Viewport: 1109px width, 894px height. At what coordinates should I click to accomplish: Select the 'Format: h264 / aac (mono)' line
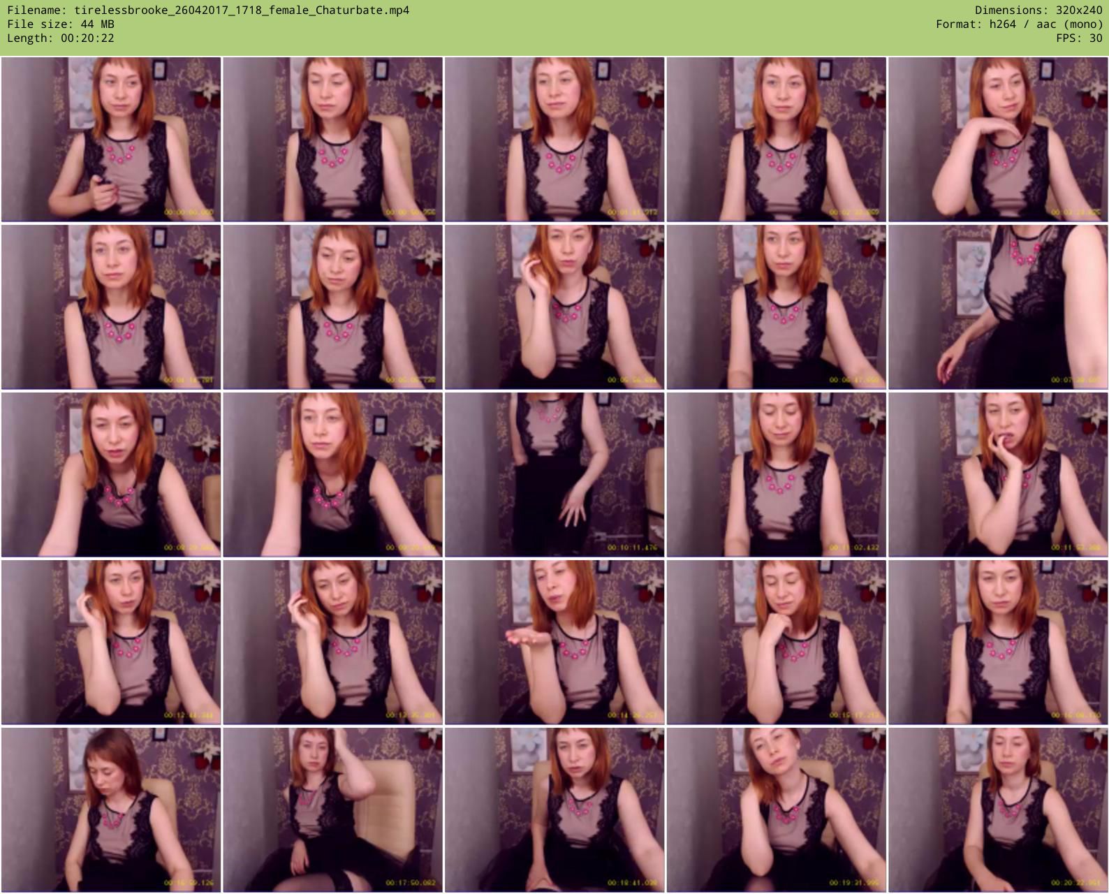(x=1020, y=24)
